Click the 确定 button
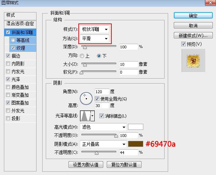Screen dimensions: 216x175 point(193,15)
